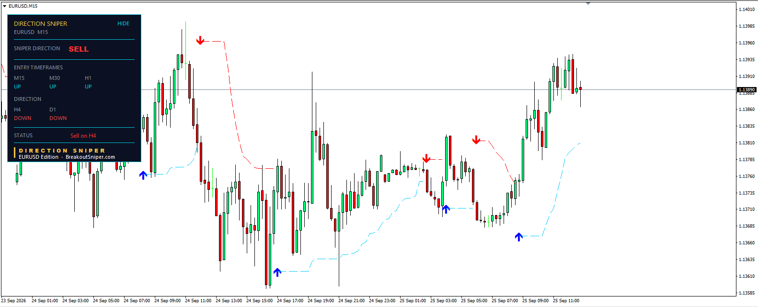
Task: Click the 'ENTRY TIMEFRAMES' heading
Action: point(38,67)
